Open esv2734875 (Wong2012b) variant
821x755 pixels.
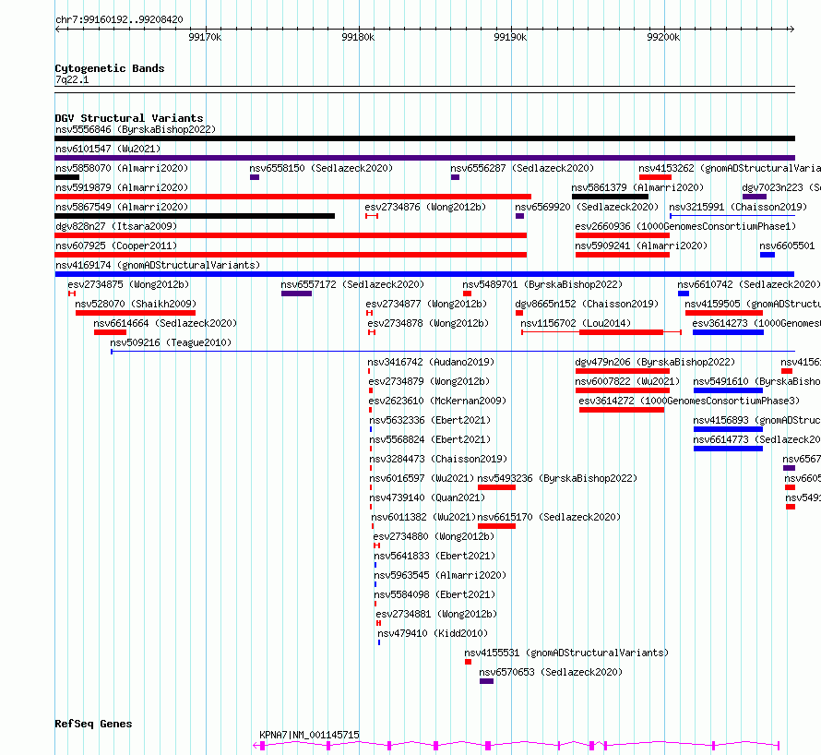[x=128, y=284]
